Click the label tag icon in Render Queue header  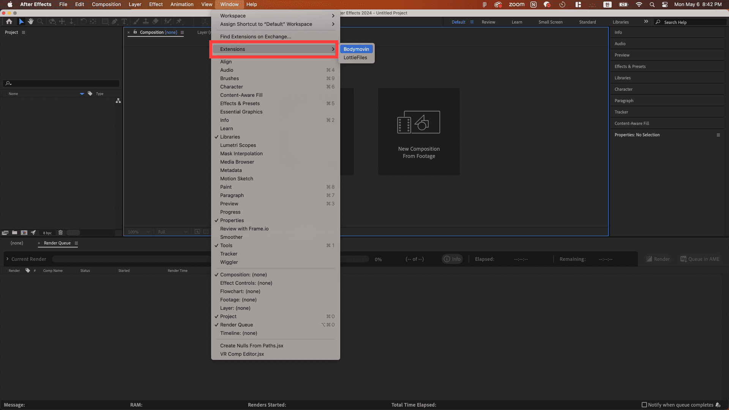(28, 270)
